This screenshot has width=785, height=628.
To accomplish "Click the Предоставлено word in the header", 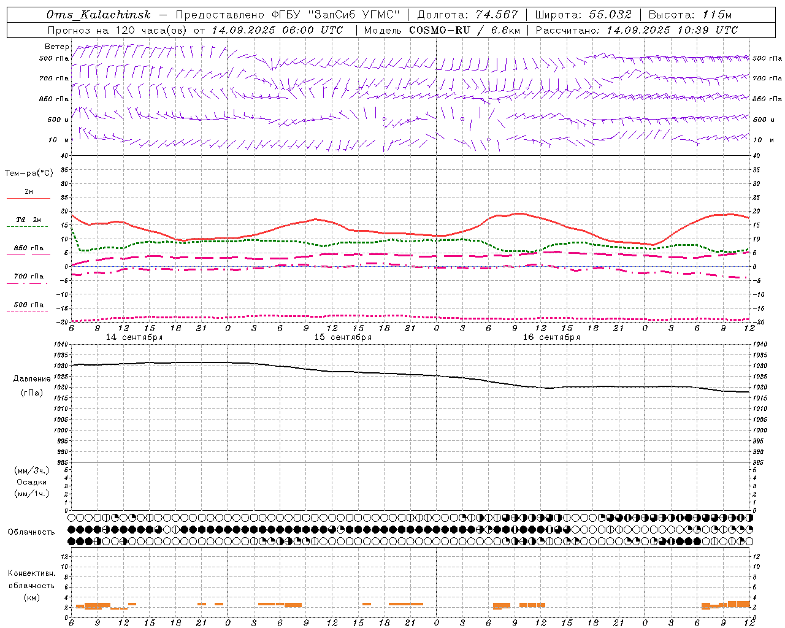I will click(220, 15).
